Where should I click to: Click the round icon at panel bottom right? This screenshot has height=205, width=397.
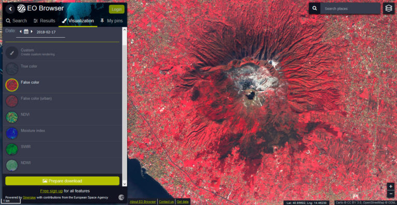(x=121, y=197)
